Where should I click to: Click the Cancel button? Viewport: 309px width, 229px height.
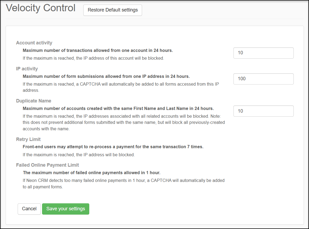(29, 209)
